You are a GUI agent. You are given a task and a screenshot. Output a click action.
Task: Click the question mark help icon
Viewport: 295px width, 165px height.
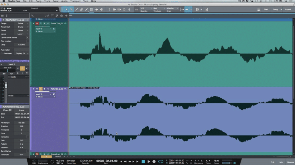[x=109, y=9]
